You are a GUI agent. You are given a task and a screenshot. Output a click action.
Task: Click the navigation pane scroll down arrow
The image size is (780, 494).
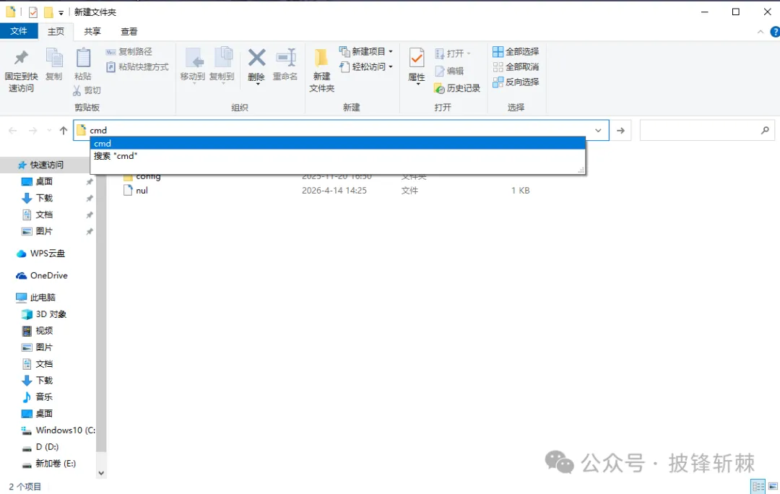(x=101, y=473)
